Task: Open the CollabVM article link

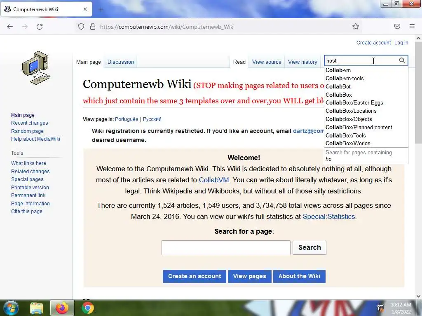Action: (x=214, y=180)
